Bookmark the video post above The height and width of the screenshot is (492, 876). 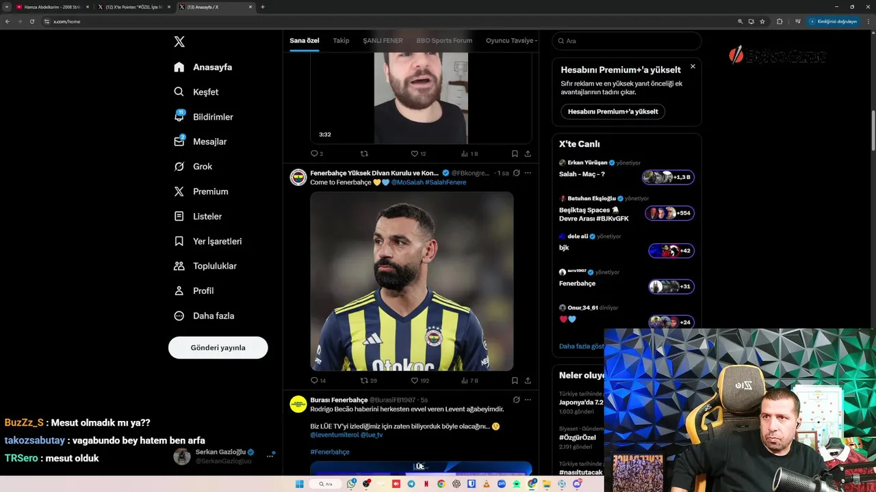[515, 154]
